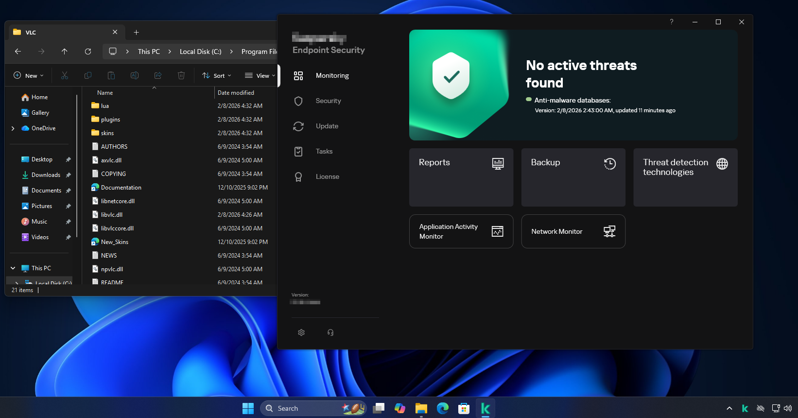The height and width of the screenshot is (418, 798).
Task: Select Home in navigation pane
Action: tap(35, 97)
